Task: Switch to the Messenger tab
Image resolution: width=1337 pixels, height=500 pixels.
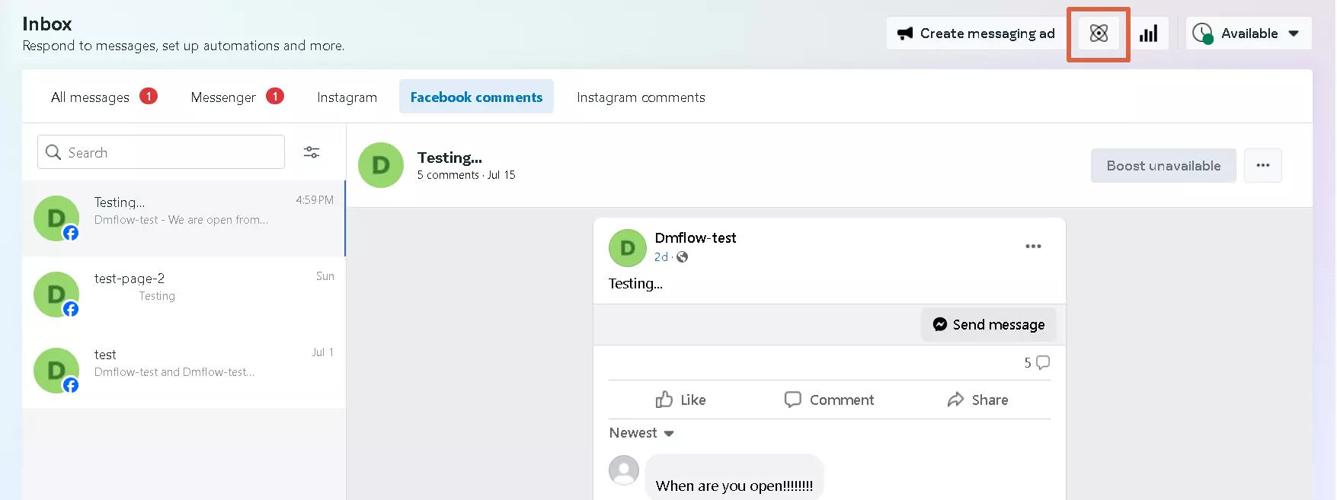Action: click(x=223, y=97)
